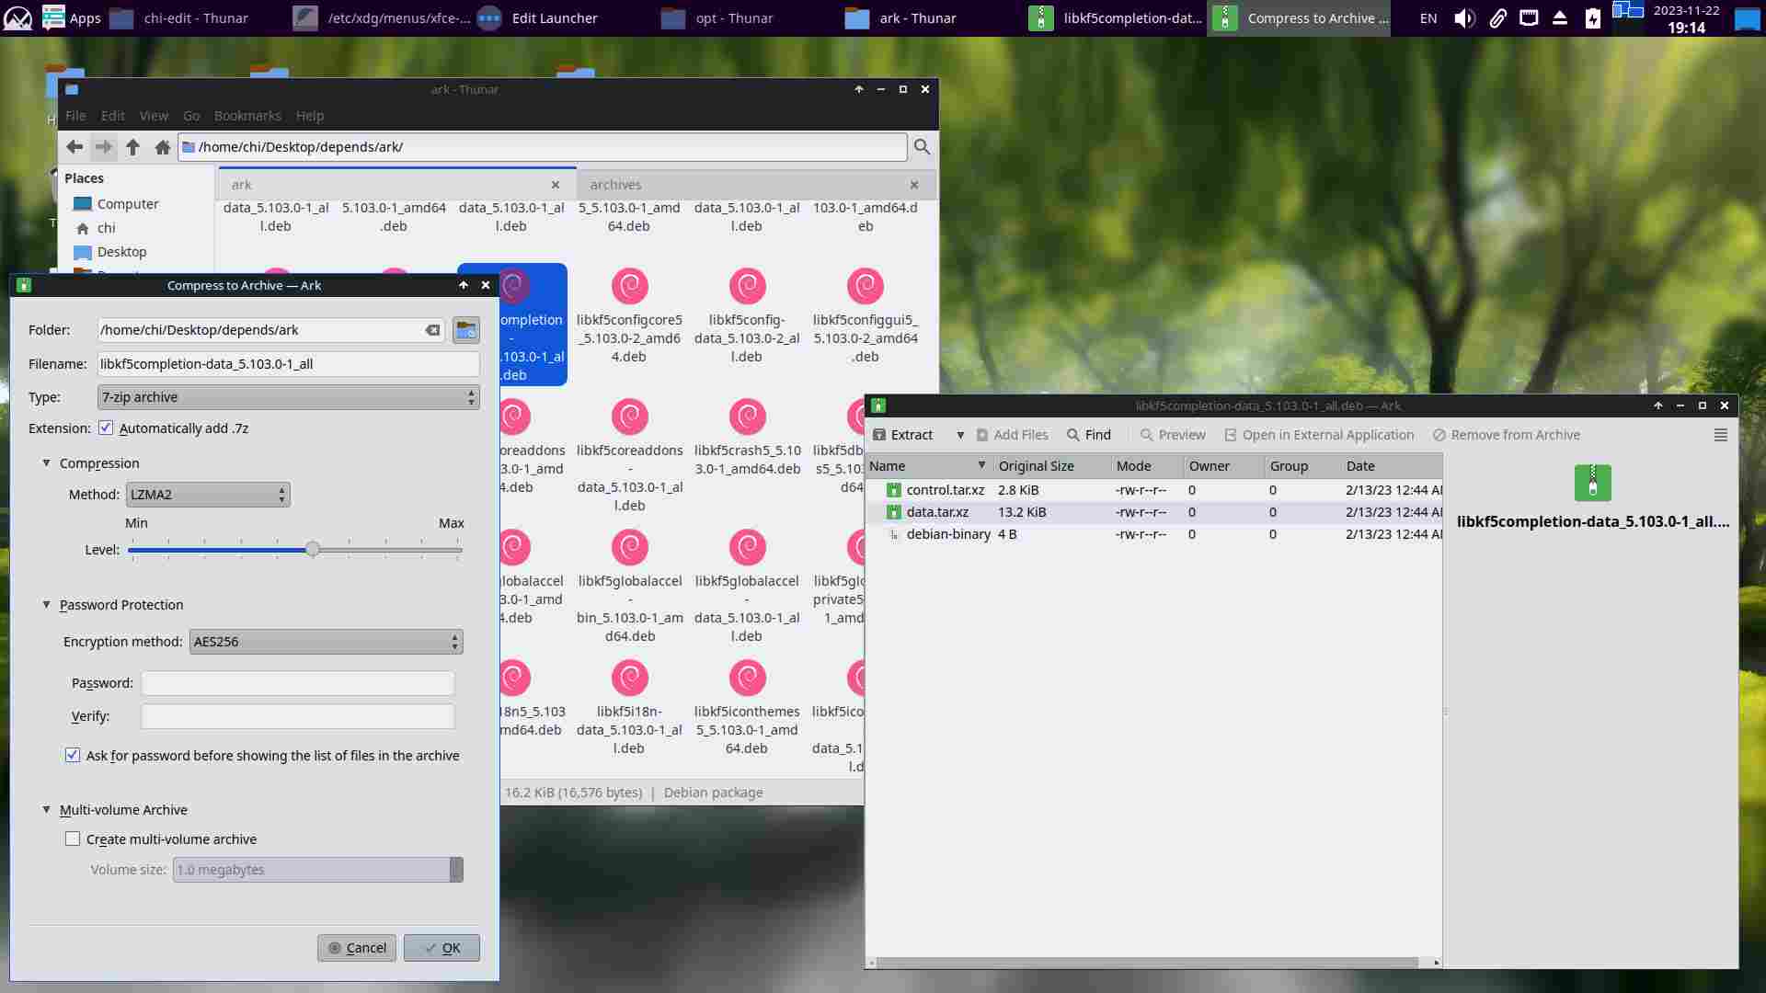
Task: Click Find in the Ark toolbar
Action: [1088, 435]
